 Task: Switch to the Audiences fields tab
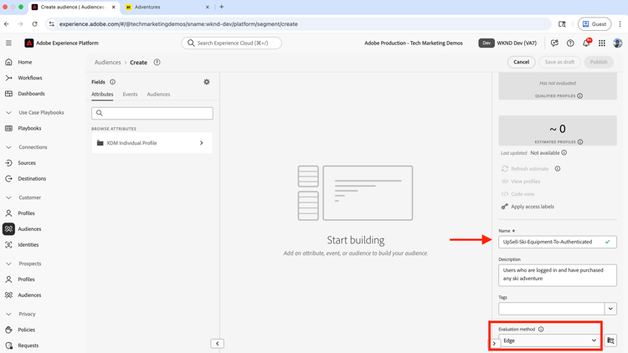tap(158, 94)
